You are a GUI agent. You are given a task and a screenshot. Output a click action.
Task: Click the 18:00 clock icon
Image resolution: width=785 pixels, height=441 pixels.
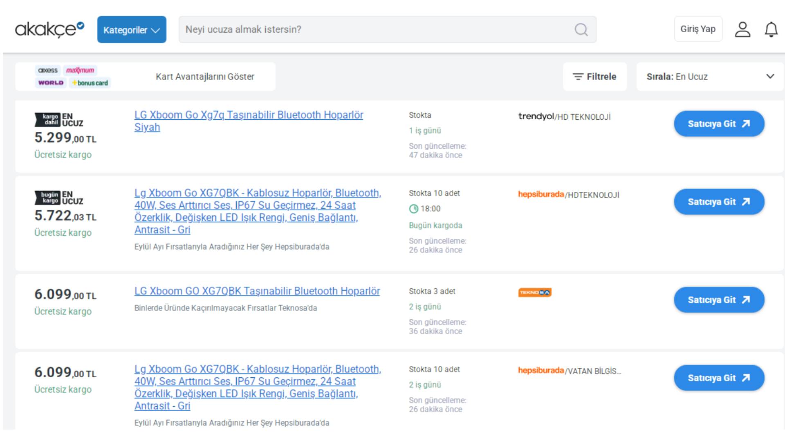[x=413, y=209]
